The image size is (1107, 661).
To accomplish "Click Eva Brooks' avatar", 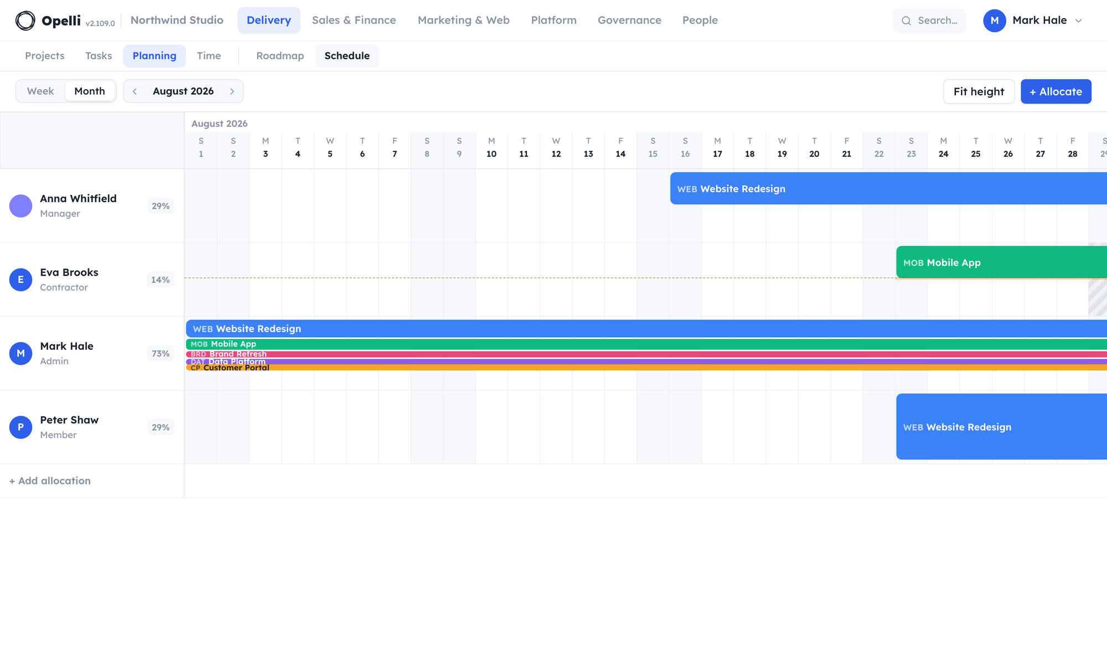I will coord(20,280).
